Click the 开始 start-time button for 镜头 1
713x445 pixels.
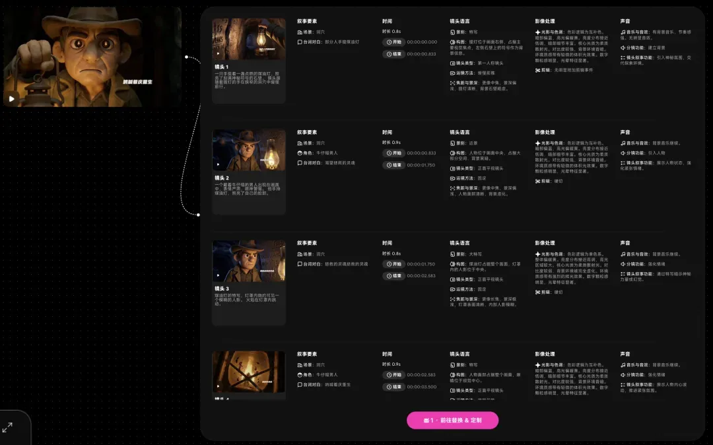[x=393, y=42]
